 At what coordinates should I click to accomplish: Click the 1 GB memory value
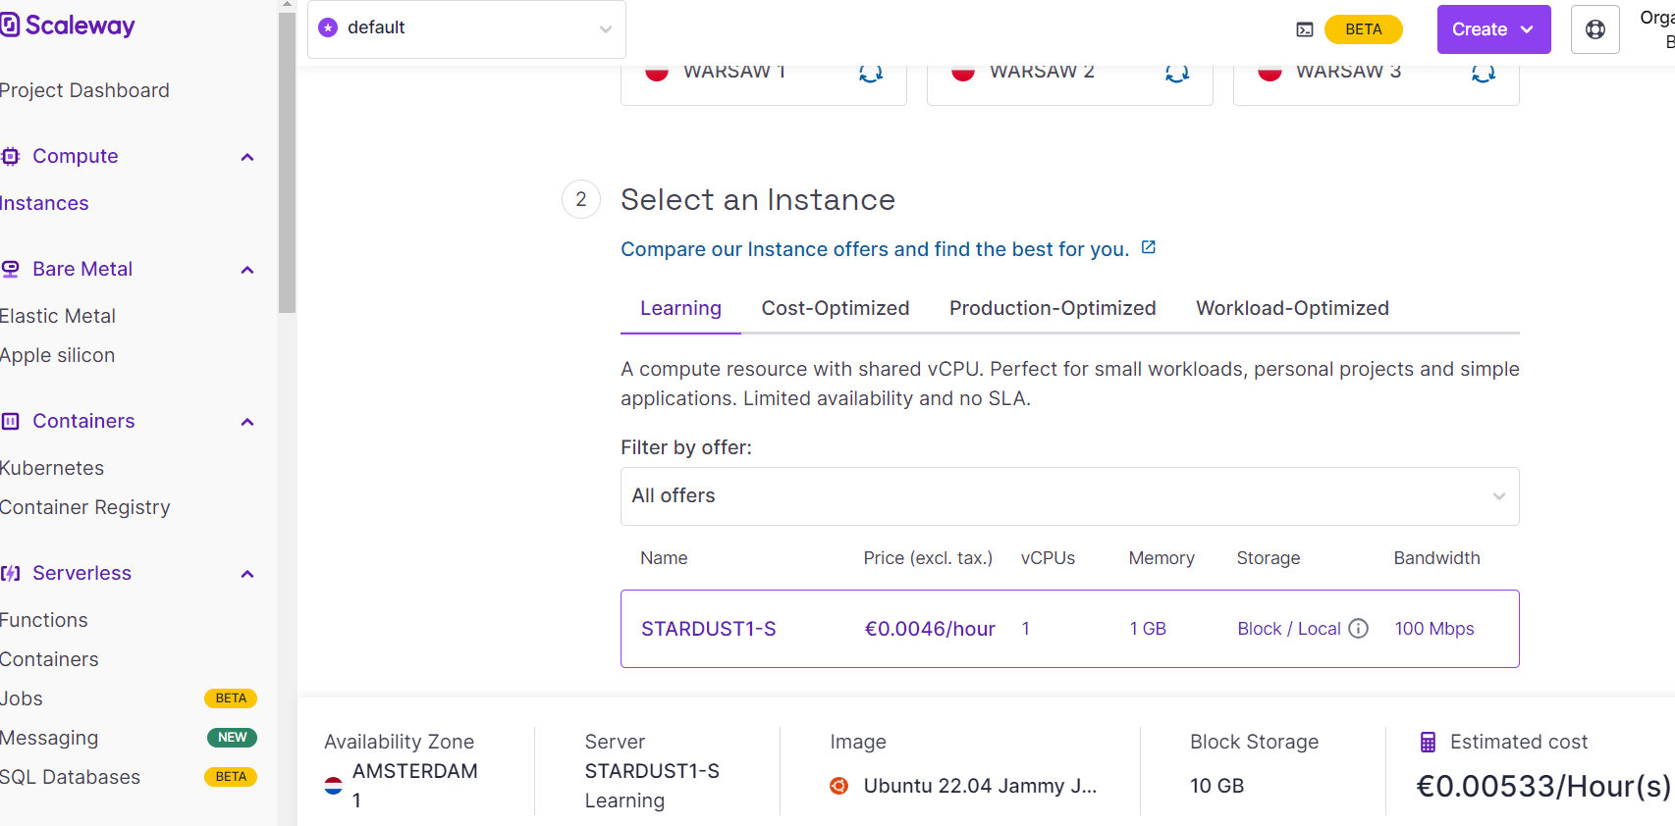click(1148, 629)
